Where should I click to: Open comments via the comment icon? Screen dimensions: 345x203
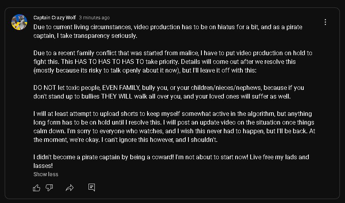point(92,187)
